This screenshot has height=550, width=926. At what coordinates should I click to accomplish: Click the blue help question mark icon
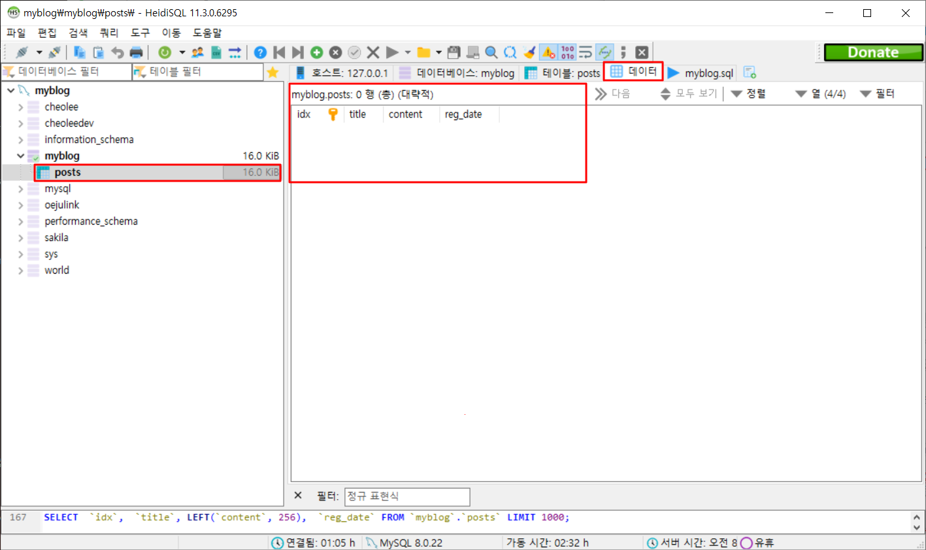click(260, 52)
